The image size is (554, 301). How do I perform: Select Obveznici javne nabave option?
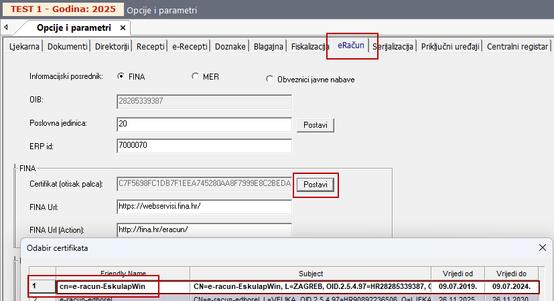click(271, 79)
